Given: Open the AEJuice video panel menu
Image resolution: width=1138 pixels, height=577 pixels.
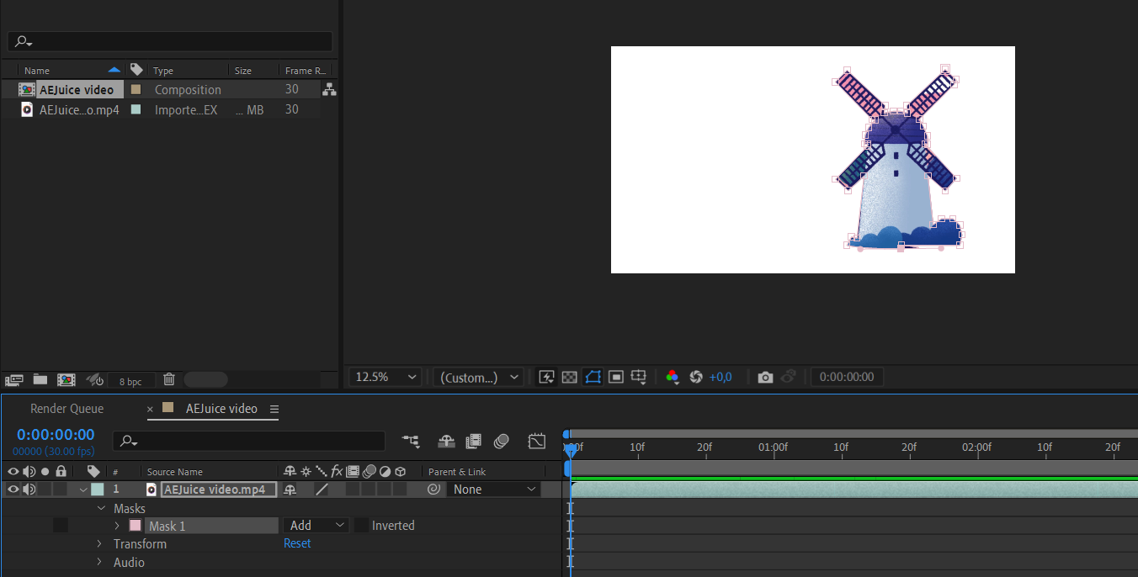Looking at the screenshot, I should click(274, 410).
